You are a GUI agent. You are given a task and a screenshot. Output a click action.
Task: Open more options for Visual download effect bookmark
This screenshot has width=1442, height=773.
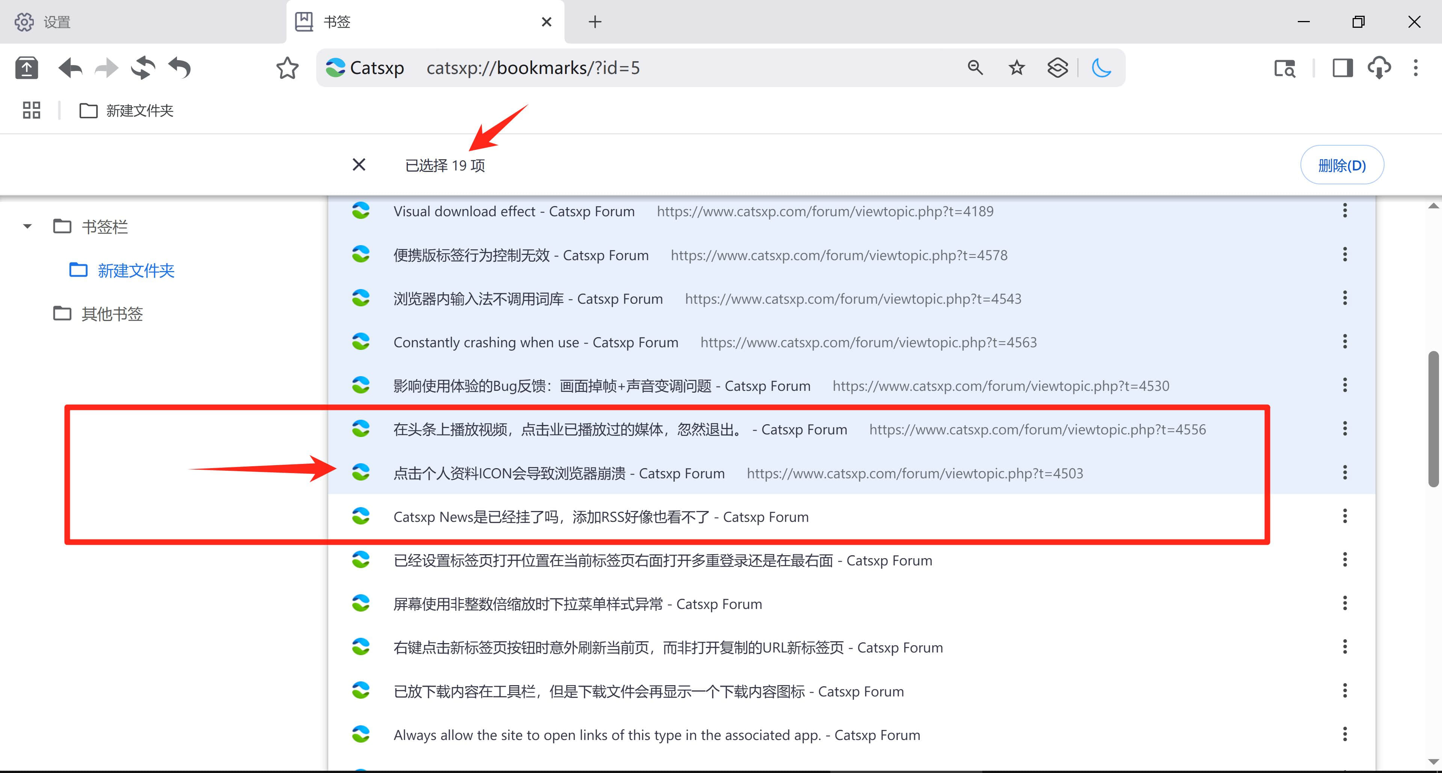coord(1345,211)
